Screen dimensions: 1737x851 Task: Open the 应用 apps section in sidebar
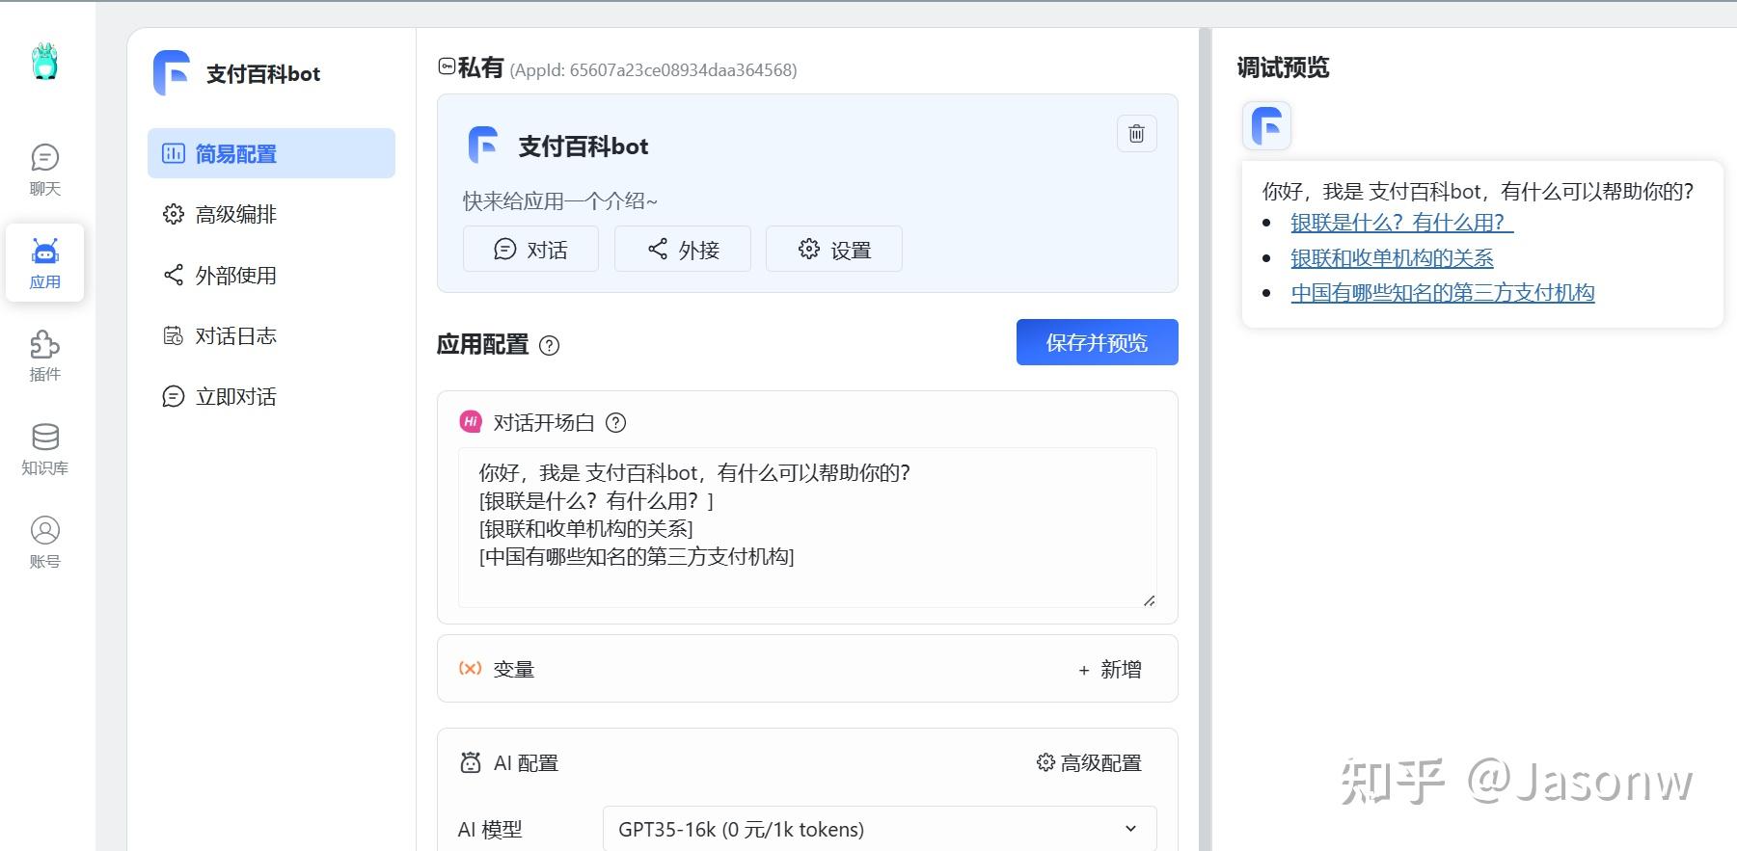pos(45,263)
